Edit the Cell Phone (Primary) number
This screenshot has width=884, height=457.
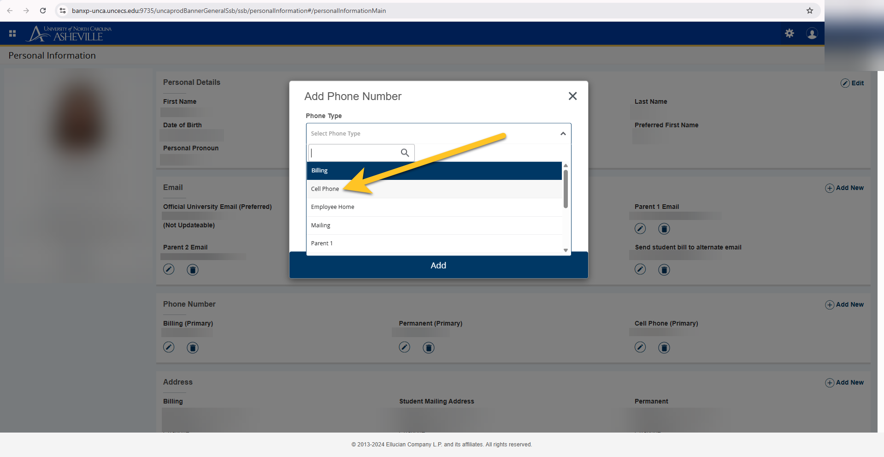(640, 347)
